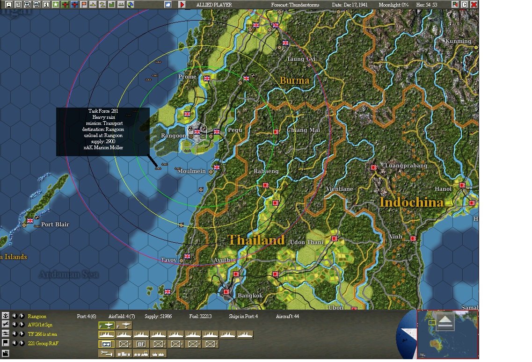Click the green factory-shaped toolbar icon
The width and height of the screenshot is (532, 362).
112,5
